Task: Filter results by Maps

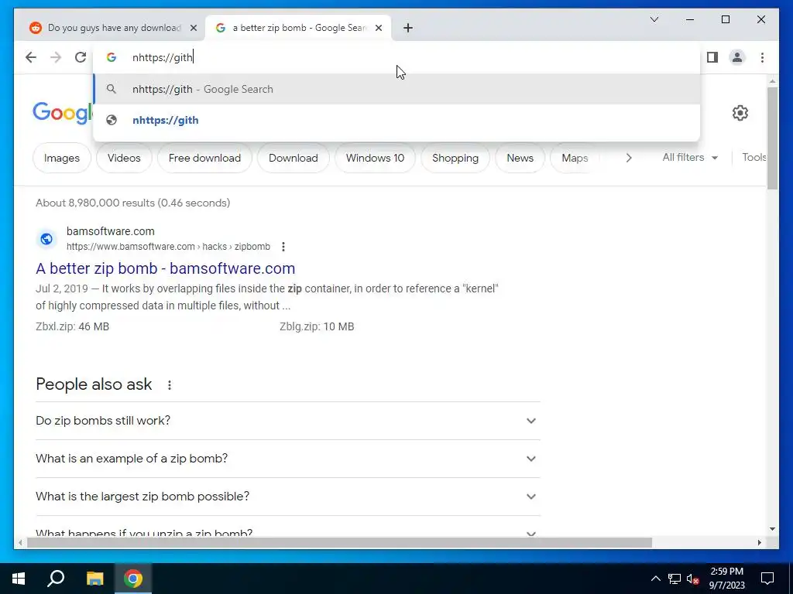Action: [575, 158]
